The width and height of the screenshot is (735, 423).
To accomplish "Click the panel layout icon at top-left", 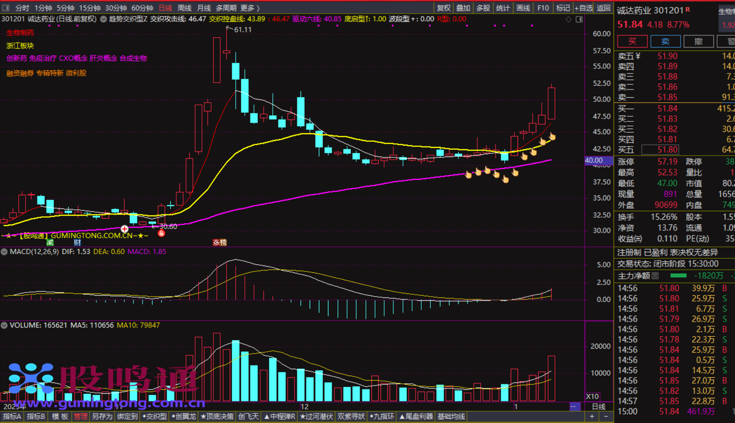I will (6, 8).
